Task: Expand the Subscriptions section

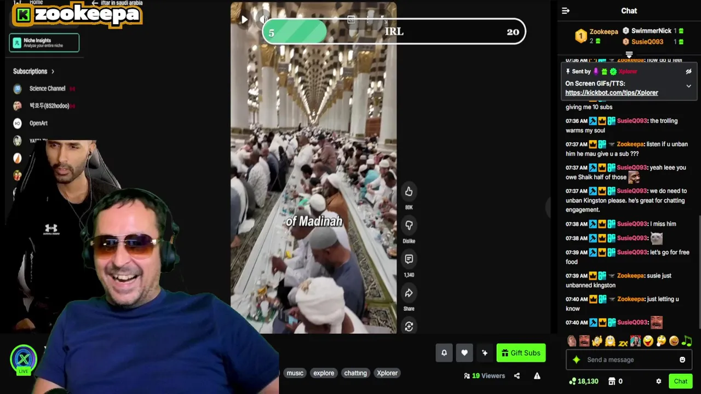Action: pos(33,71)
